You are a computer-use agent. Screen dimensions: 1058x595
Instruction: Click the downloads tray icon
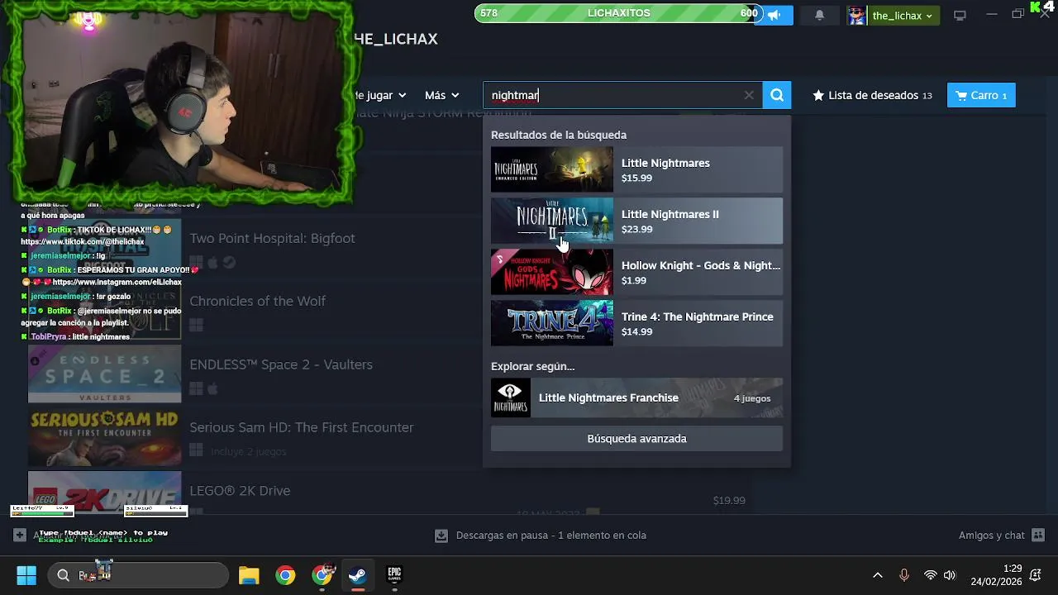click(441, 535)
